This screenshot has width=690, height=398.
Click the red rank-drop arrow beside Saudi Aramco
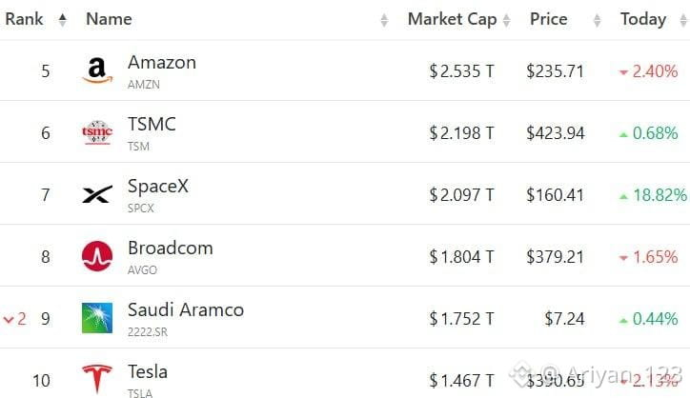pyautogui.click(x=9, y=319)
